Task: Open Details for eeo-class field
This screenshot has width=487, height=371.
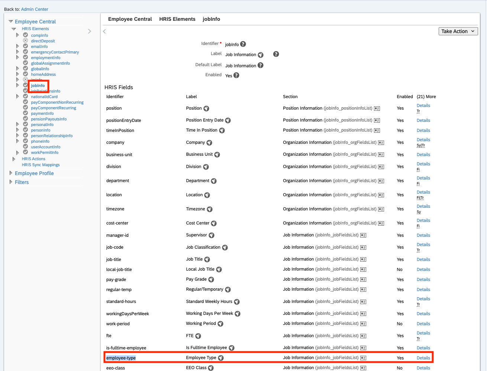Action: point(423,368)
